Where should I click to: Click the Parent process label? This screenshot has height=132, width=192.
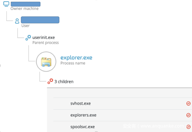45,43
